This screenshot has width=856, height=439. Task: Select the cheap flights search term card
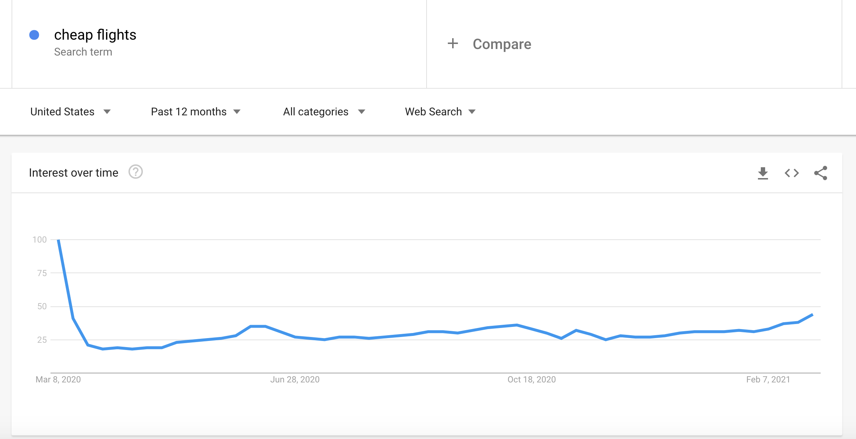click(95, 35)
